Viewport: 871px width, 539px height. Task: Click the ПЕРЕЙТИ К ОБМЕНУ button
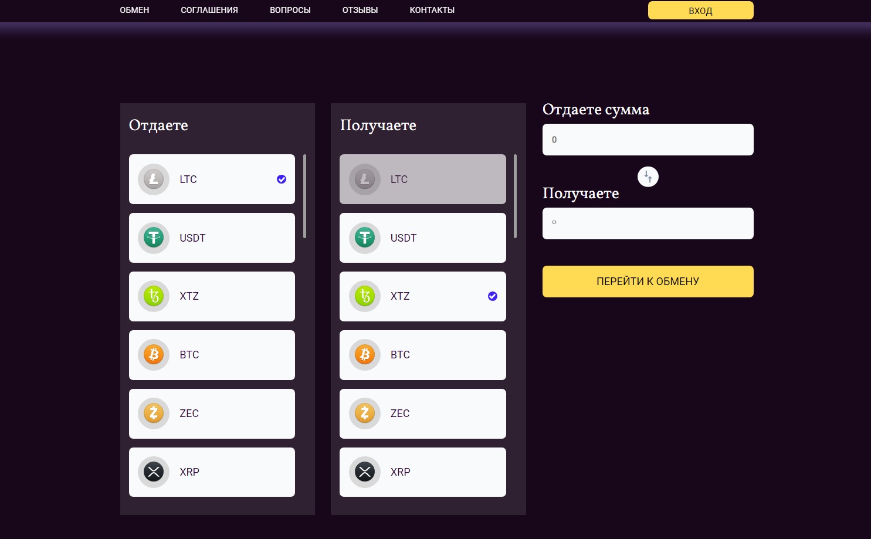(648, 282)
